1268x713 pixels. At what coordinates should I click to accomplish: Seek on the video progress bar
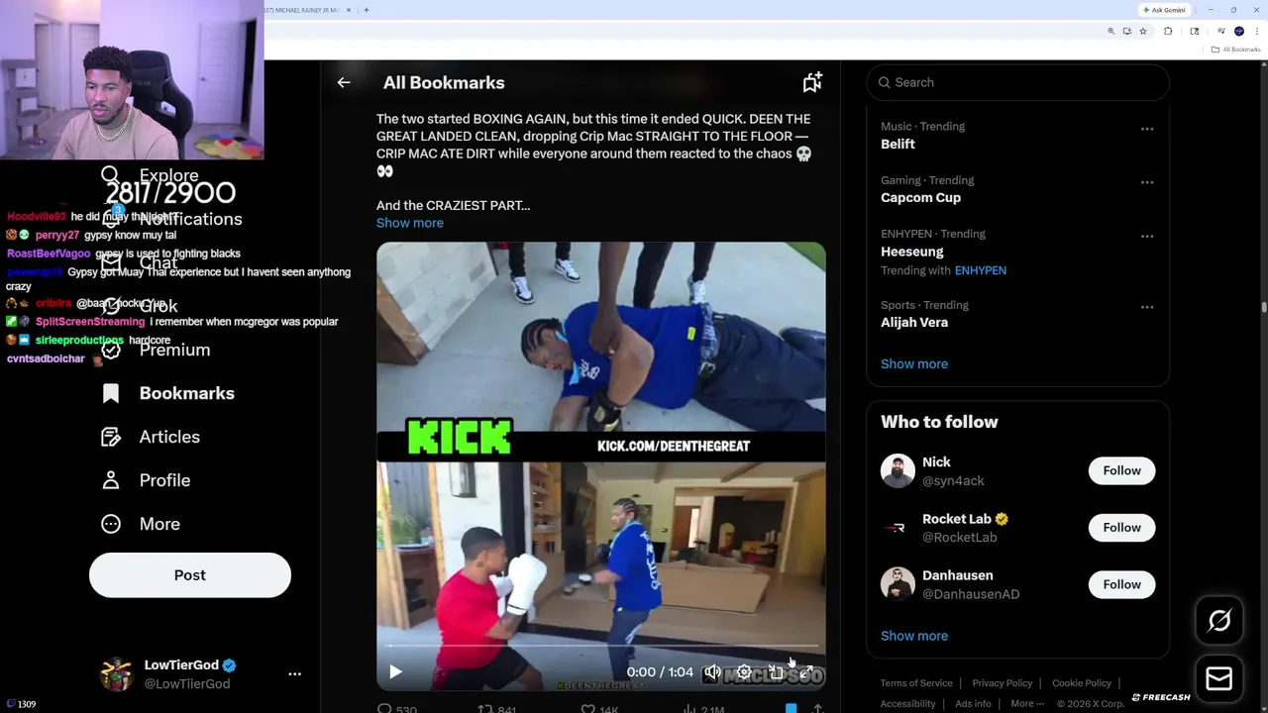600,647
